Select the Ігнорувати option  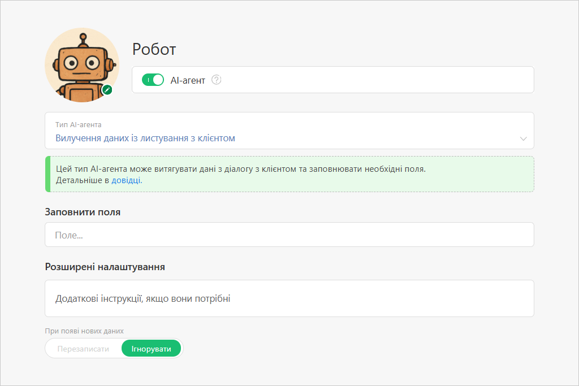tap(152, 349)
